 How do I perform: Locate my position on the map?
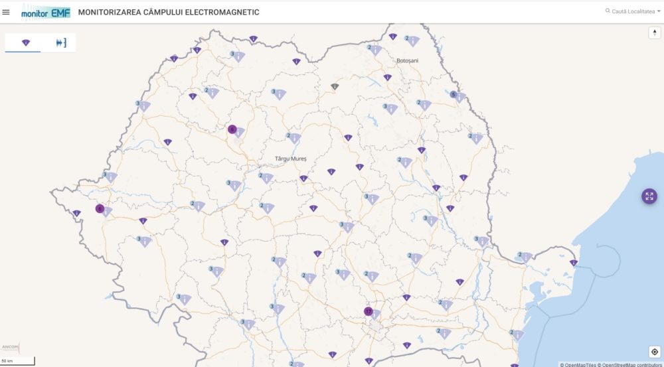coord(655,352)
